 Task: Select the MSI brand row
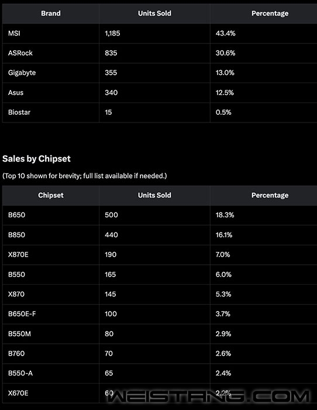160,33
